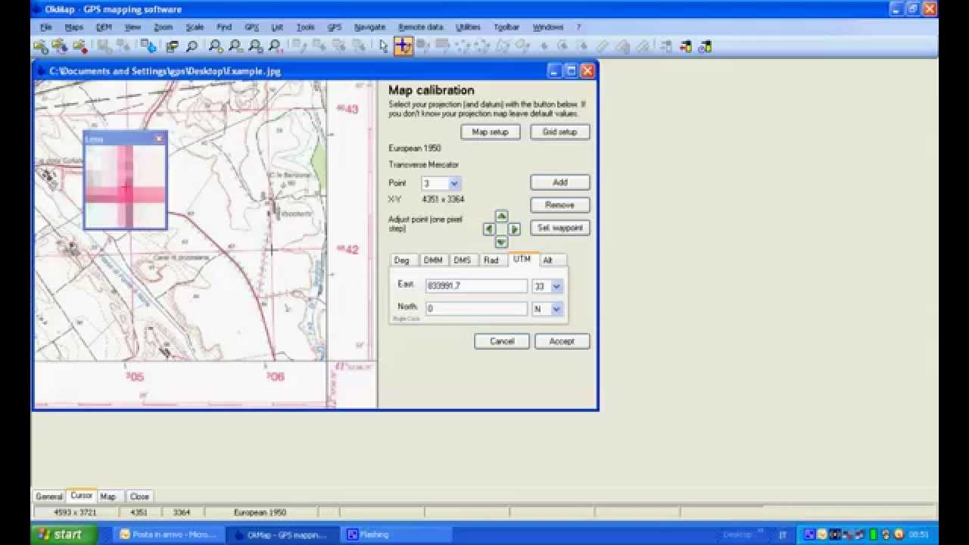
Task: Click the plain magnifier toolbar icon
Action: (192, 47)
